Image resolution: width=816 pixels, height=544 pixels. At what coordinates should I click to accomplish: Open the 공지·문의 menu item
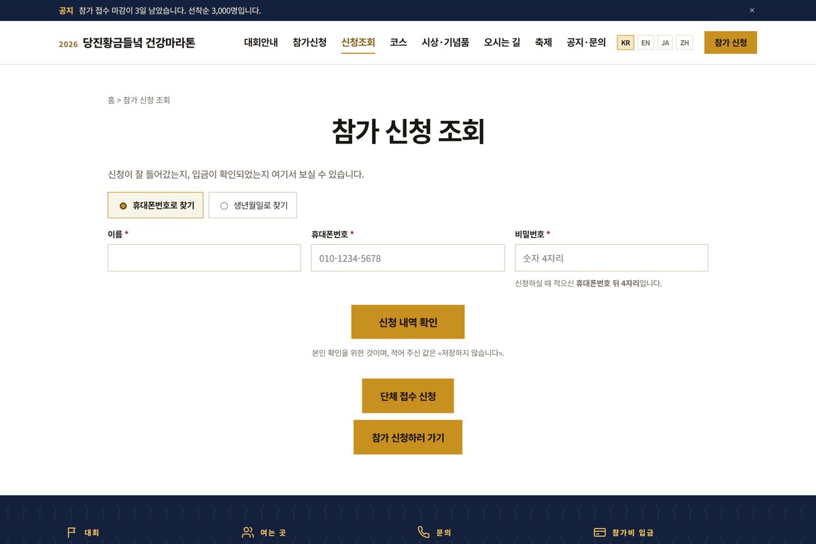(x=586, y=42)
